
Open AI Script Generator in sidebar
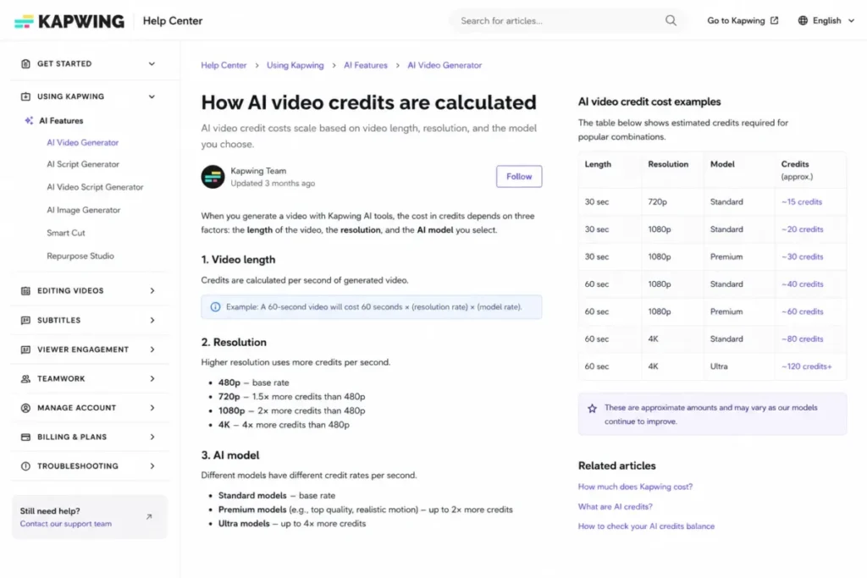point(83,164)
